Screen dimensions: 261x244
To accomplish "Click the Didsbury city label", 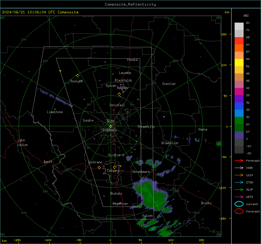I will point(109,130).
